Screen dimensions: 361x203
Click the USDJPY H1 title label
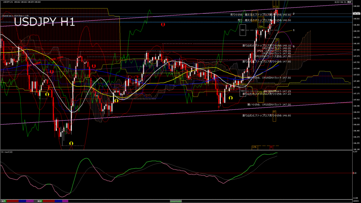tap(44, 22)
